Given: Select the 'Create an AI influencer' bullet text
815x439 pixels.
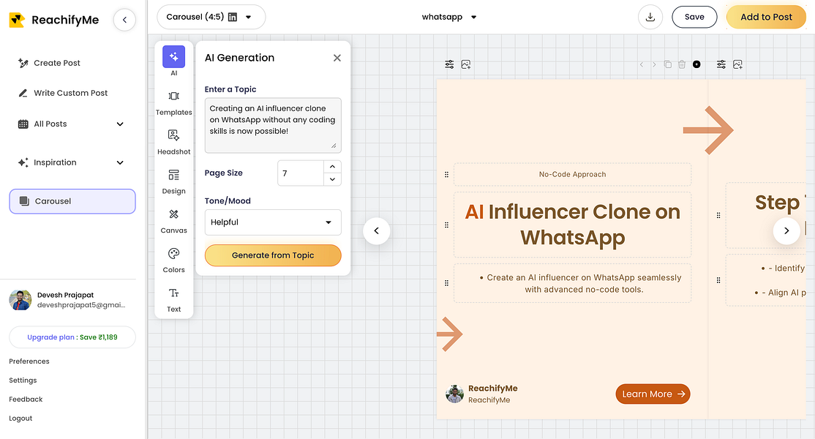Looking at the screenshot, I should pyautogui.click(x=579, y=283).
